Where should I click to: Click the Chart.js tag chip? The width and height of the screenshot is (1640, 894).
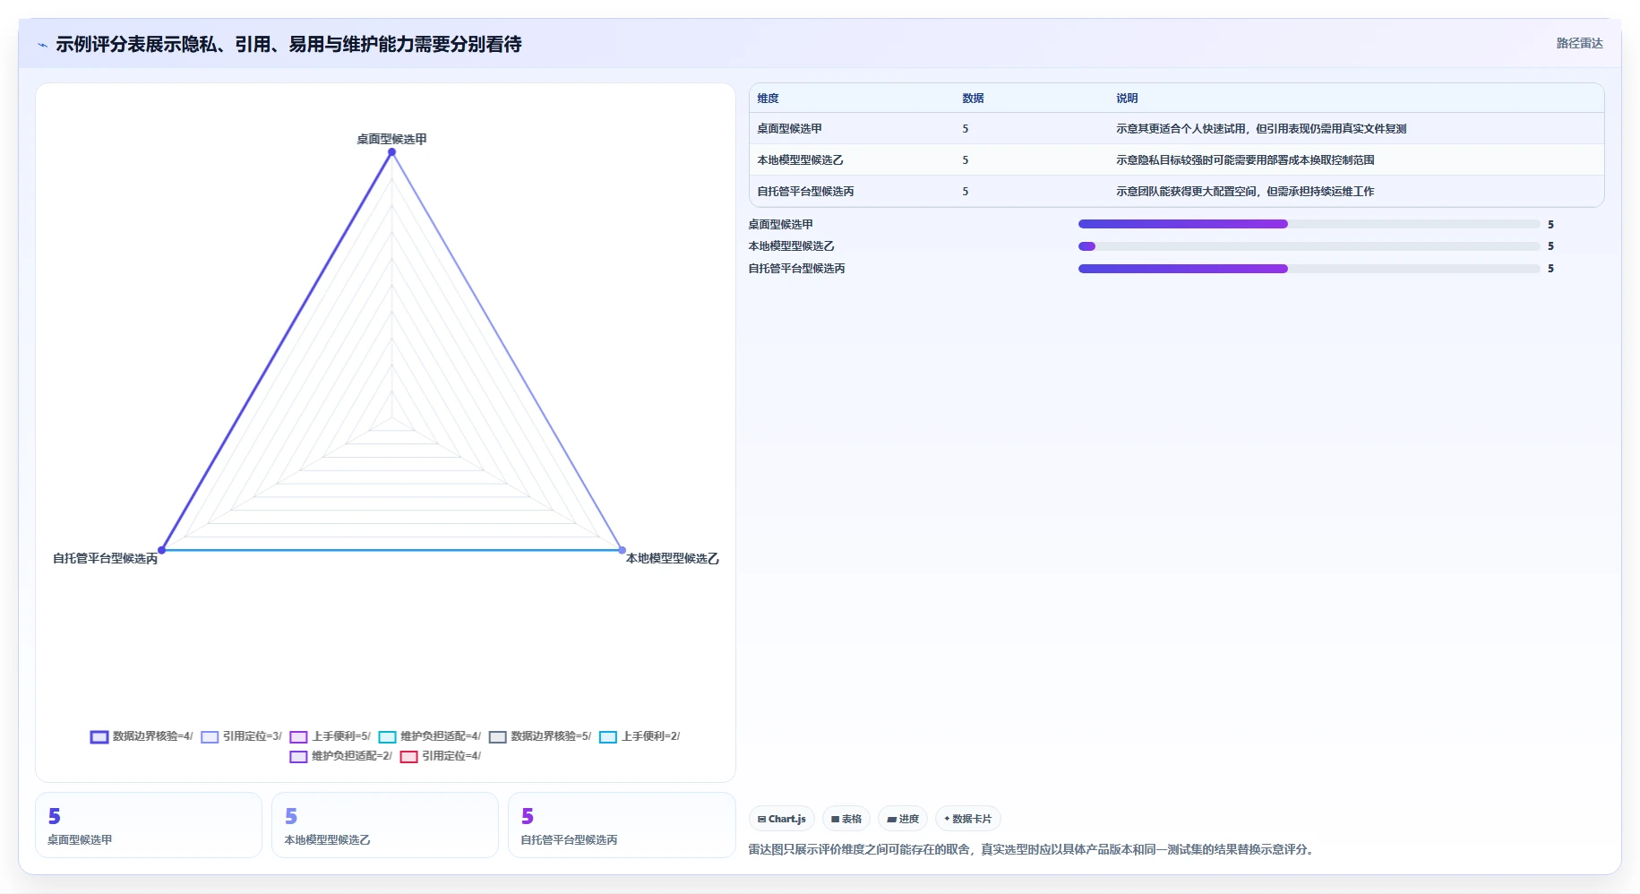click(x=781, y=819)
